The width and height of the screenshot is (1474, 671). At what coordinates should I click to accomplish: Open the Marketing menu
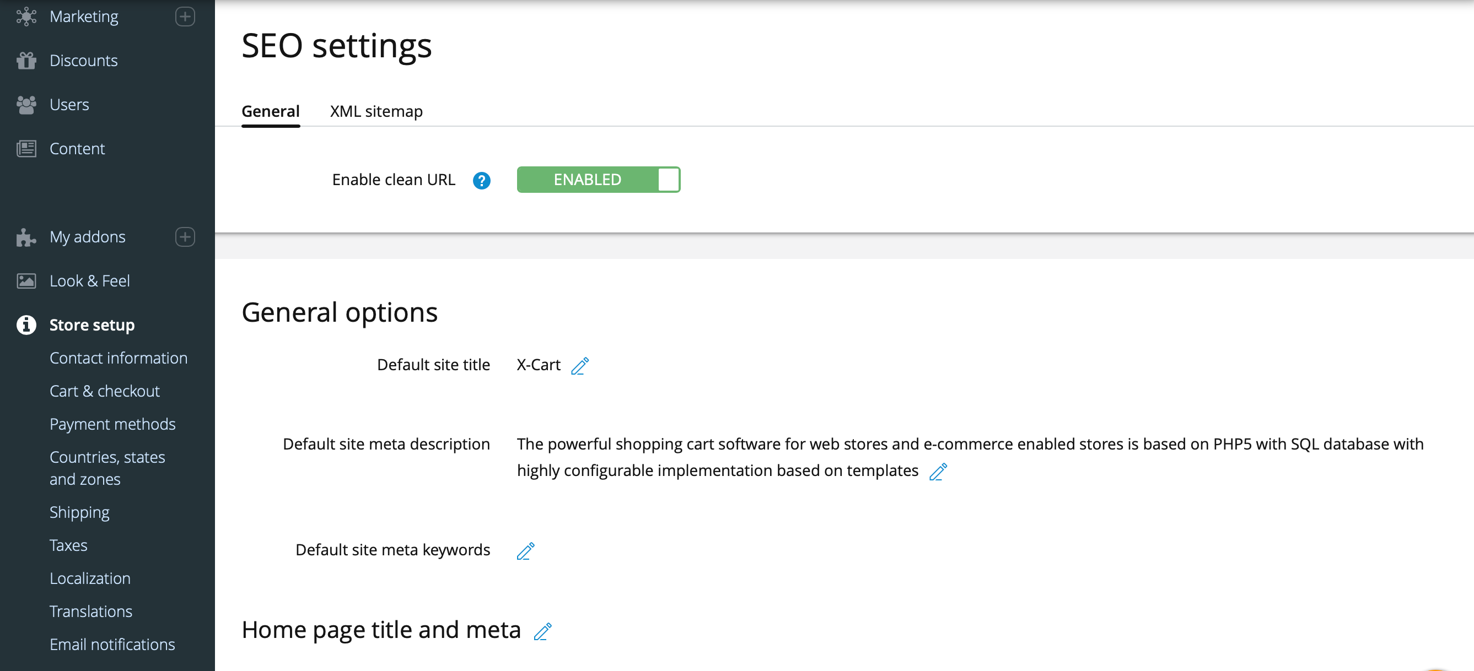click(84, 17)
